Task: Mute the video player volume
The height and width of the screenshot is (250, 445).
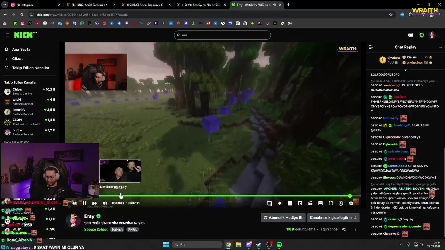Action: pyautogui.click(x=105, y=203)
